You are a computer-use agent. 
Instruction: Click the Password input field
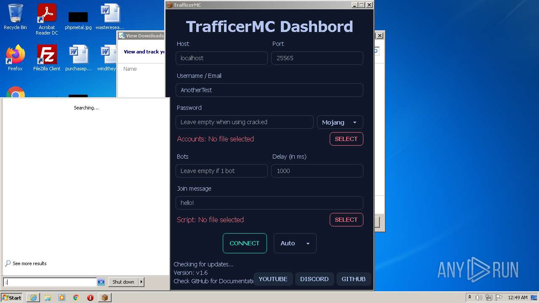click(x=245, y=122)
